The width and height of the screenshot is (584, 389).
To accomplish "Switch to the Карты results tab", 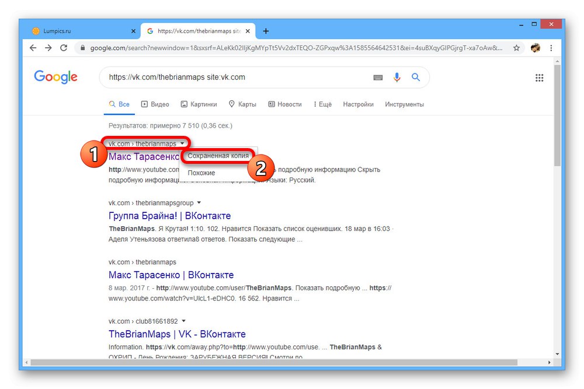I will (242, 104).
